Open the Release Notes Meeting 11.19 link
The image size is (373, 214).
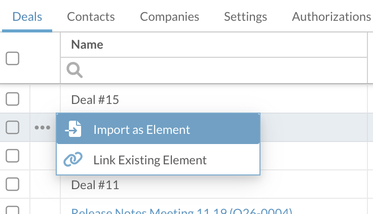pyautogui.click(x=181, y=211)
